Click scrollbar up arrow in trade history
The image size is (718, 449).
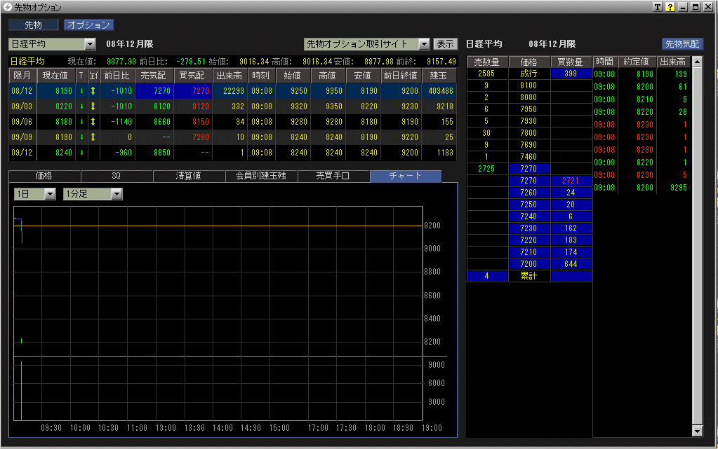click(x=697, y=62)
